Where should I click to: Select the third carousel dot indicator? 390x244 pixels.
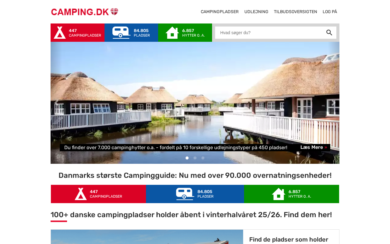click(203, 158)
